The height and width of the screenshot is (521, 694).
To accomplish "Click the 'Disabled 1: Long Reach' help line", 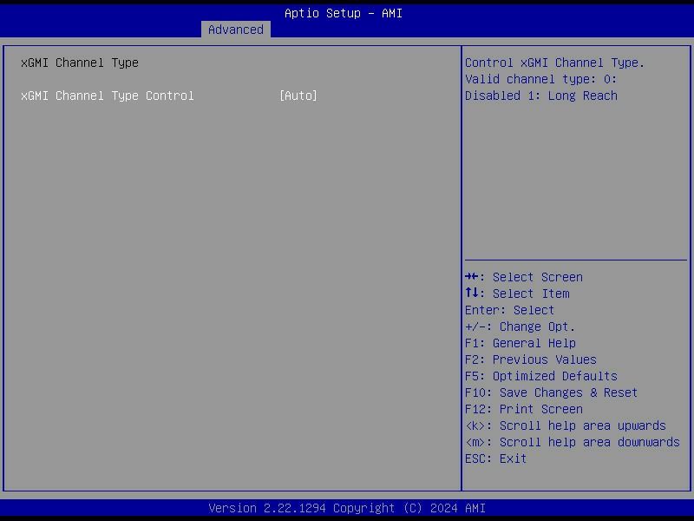I will tap(540, 96).
